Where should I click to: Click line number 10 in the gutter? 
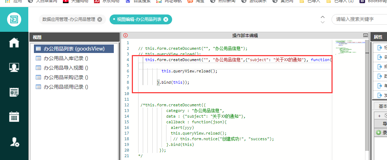point(127,94)
